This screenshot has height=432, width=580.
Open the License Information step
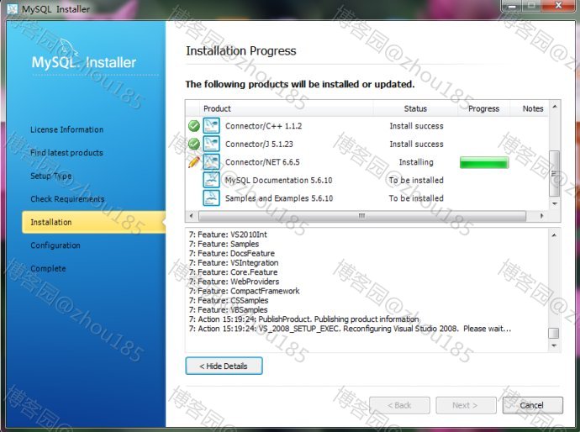(x=67, y=129)
